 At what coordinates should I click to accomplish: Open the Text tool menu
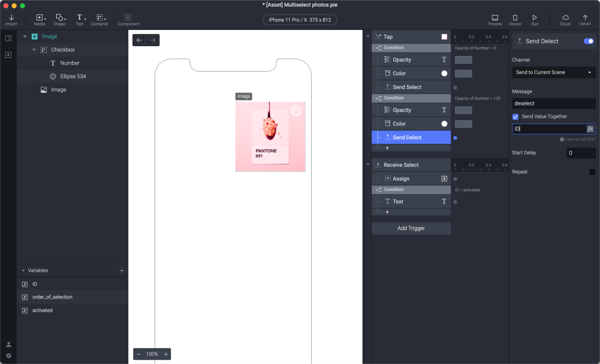(79, 20)
